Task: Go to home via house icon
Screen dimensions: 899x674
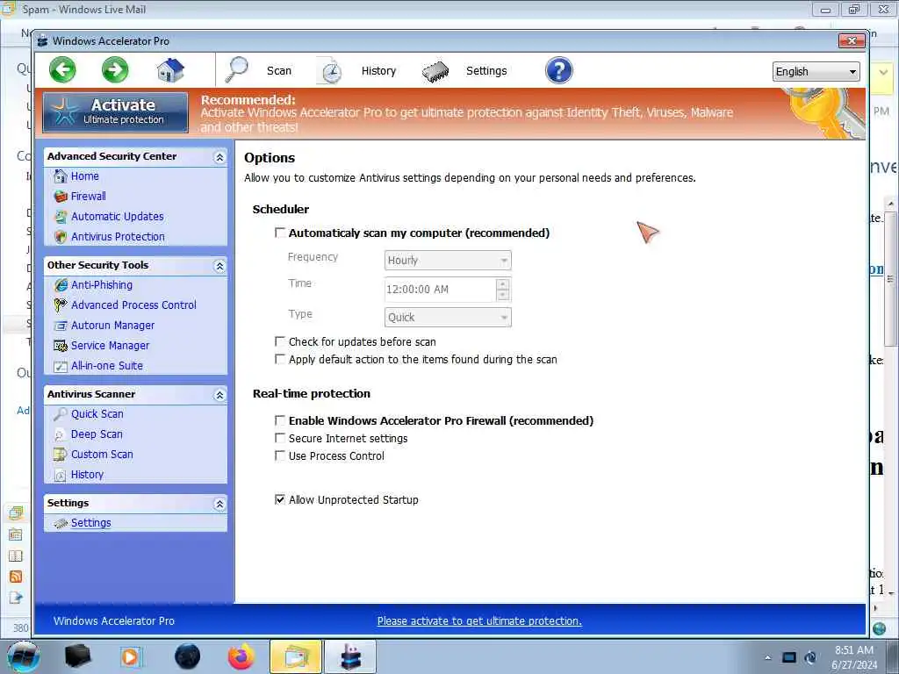Action: [x=170, y=70]
